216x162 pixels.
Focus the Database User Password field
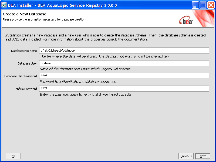point(124,76)
